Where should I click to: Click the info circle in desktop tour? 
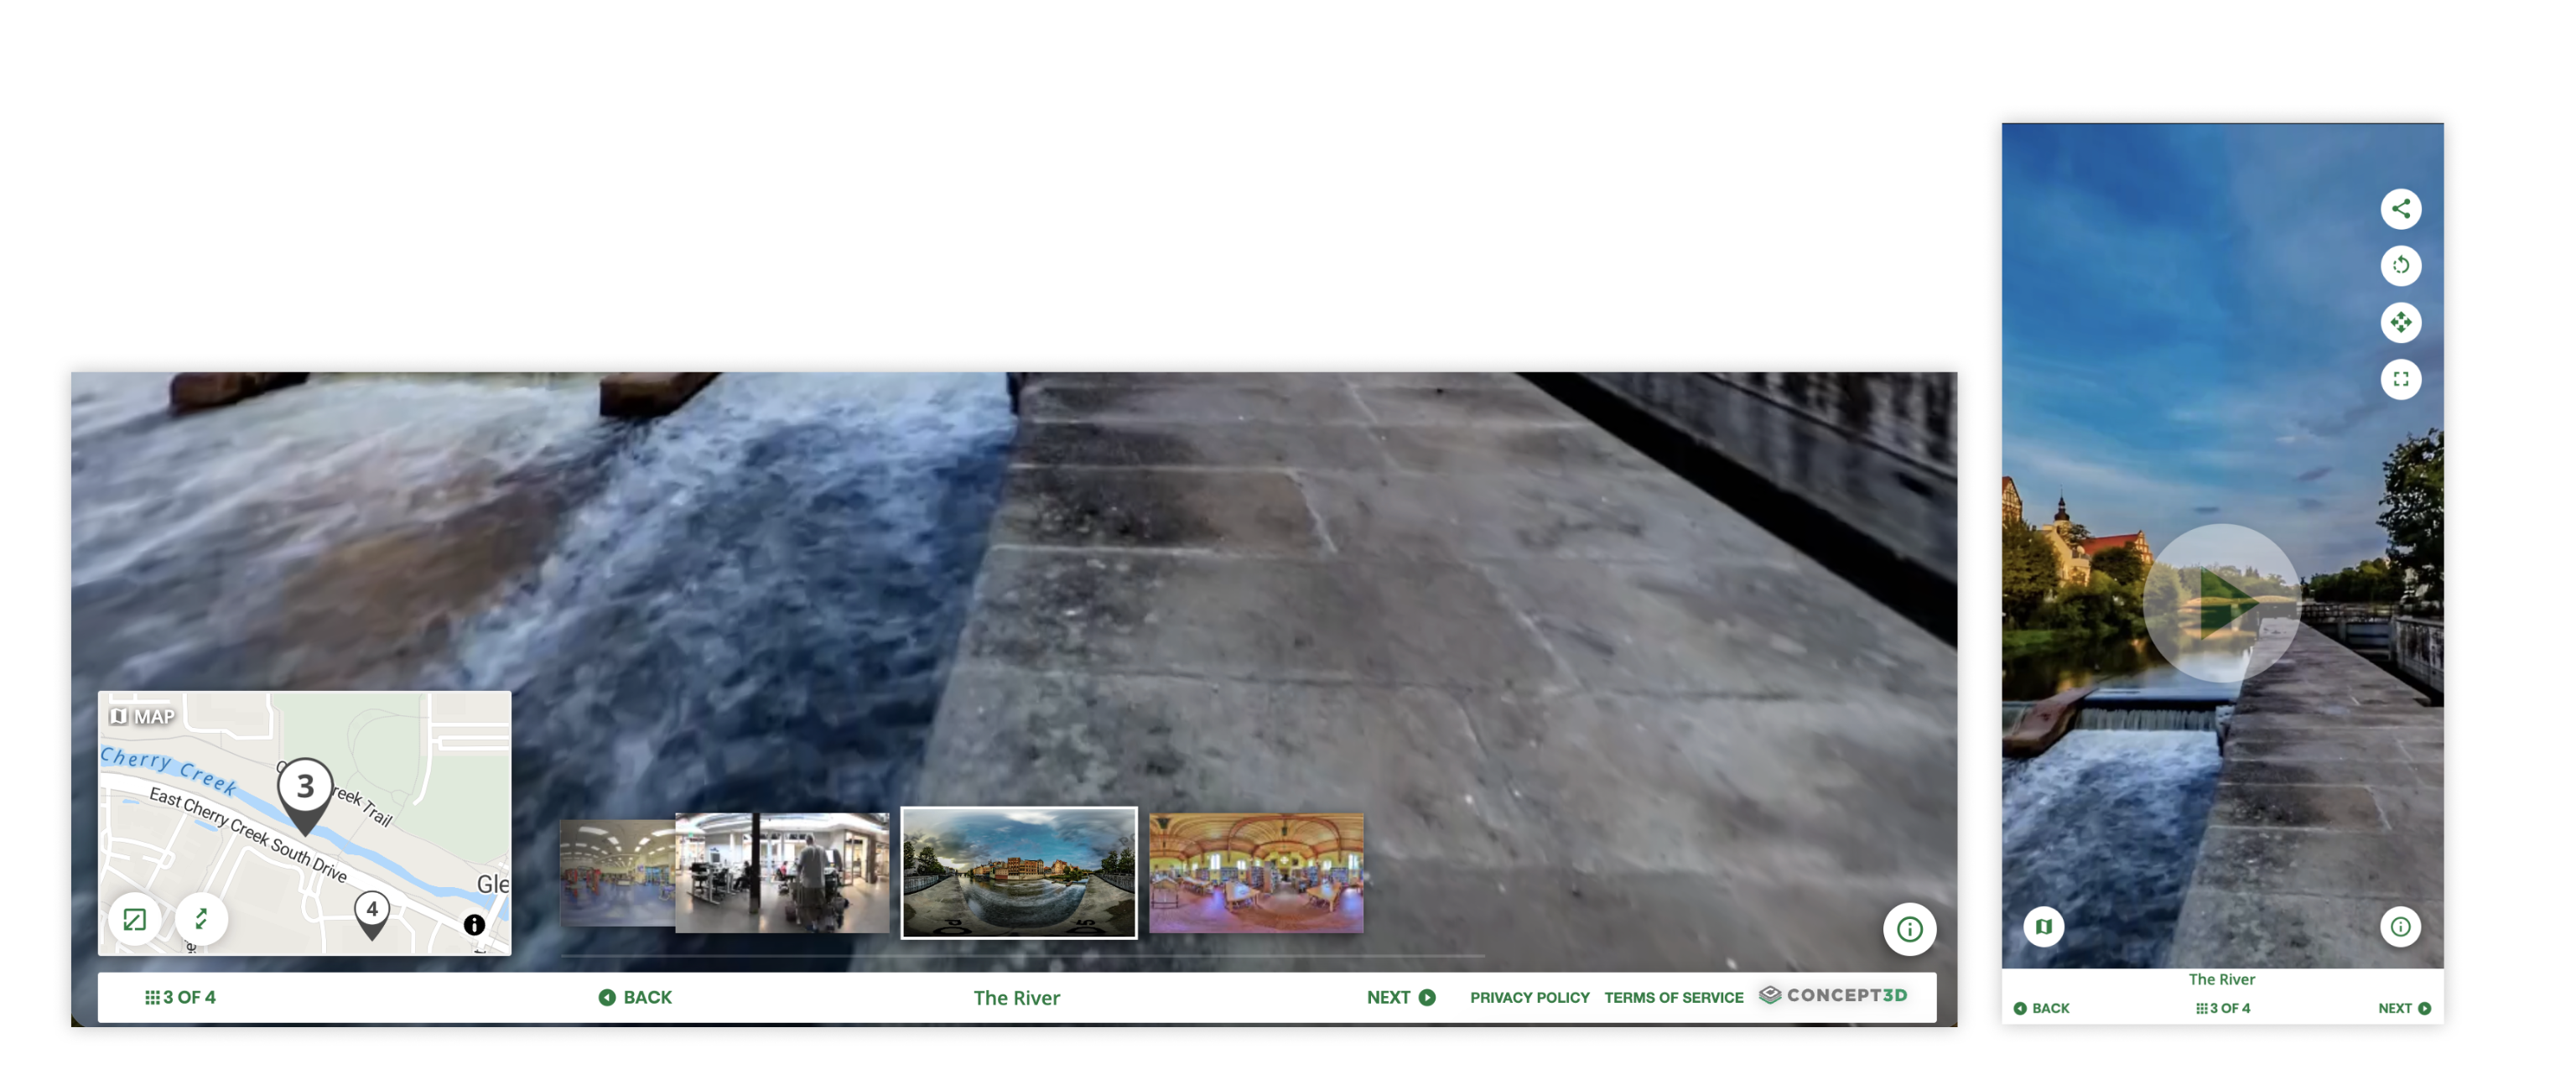click(x=1909, y=929)
